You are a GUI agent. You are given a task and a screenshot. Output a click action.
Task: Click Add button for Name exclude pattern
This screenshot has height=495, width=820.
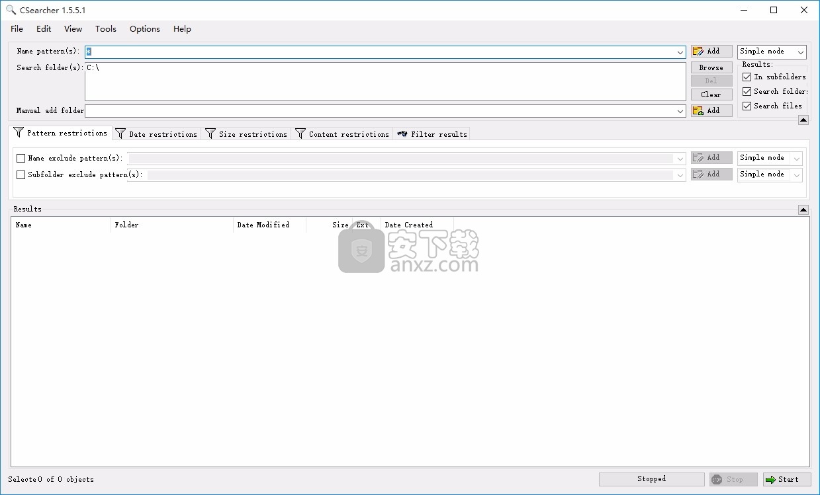(x=711, y=157)
